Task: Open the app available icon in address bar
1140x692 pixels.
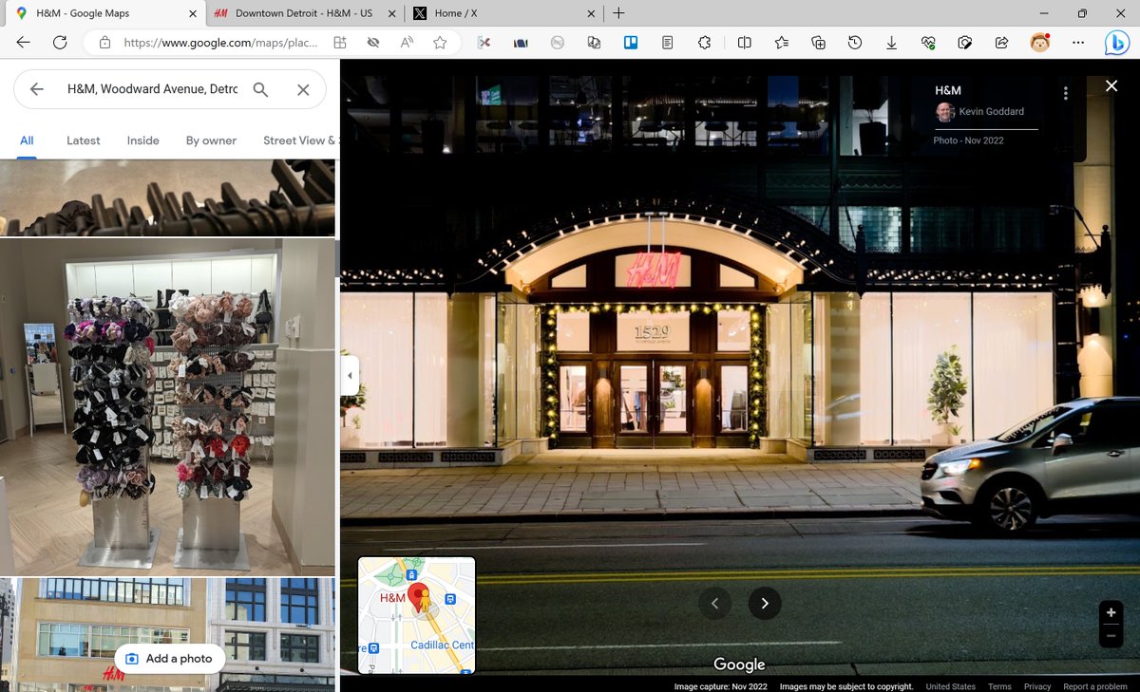Action: (339, 43)
